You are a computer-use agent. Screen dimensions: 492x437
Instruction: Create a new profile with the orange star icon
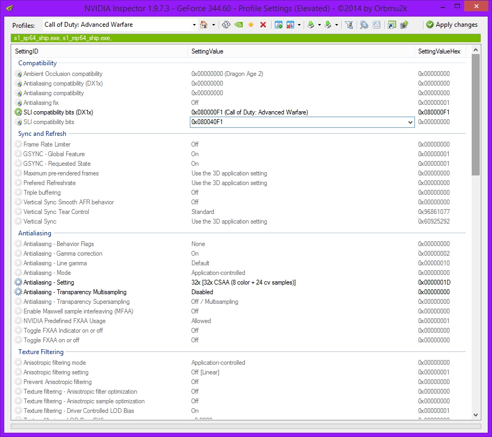[251, 25]
